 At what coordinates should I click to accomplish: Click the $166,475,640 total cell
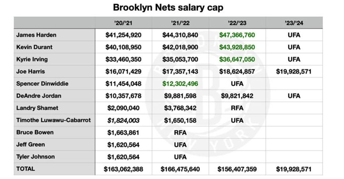click(x=180, y=169)
